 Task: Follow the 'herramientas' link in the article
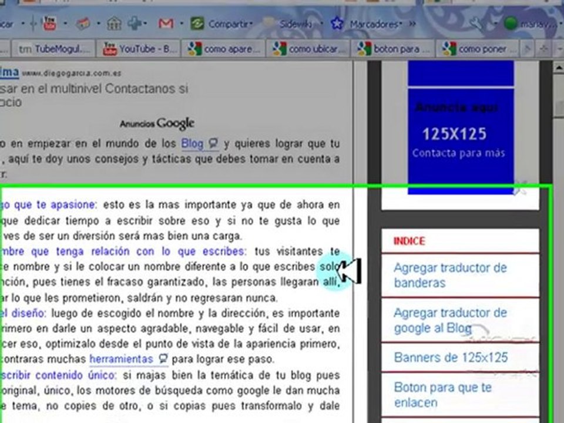pos(121,359)
